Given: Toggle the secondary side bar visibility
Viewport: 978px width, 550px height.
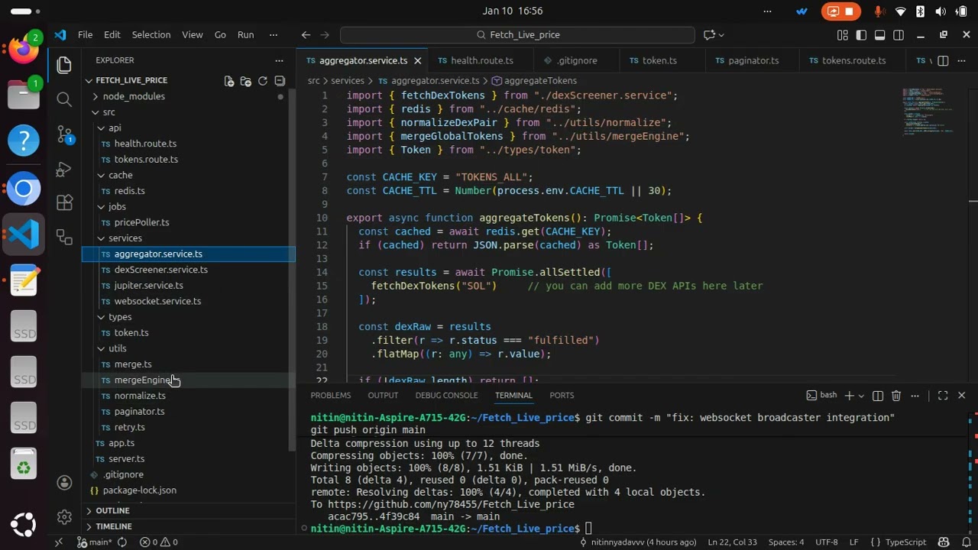Looking at the screenshot, I should coord(899,34).
